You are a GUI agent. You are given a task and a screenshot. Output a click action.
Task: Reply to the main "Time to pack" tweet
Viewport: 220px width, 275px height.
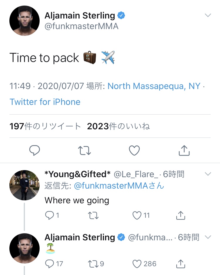pyautogui.click(x=35, y=150)
